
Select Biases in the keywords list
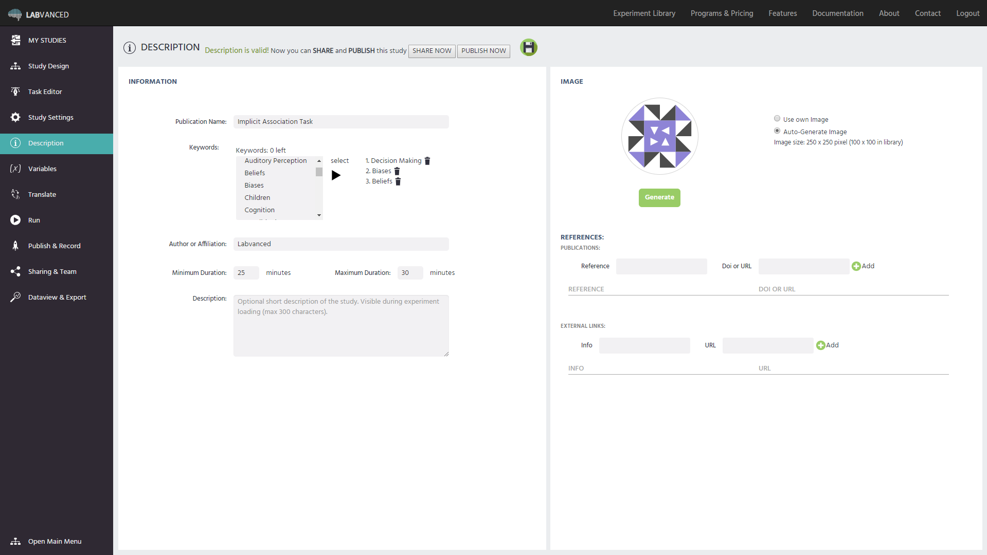click(254, 186)
